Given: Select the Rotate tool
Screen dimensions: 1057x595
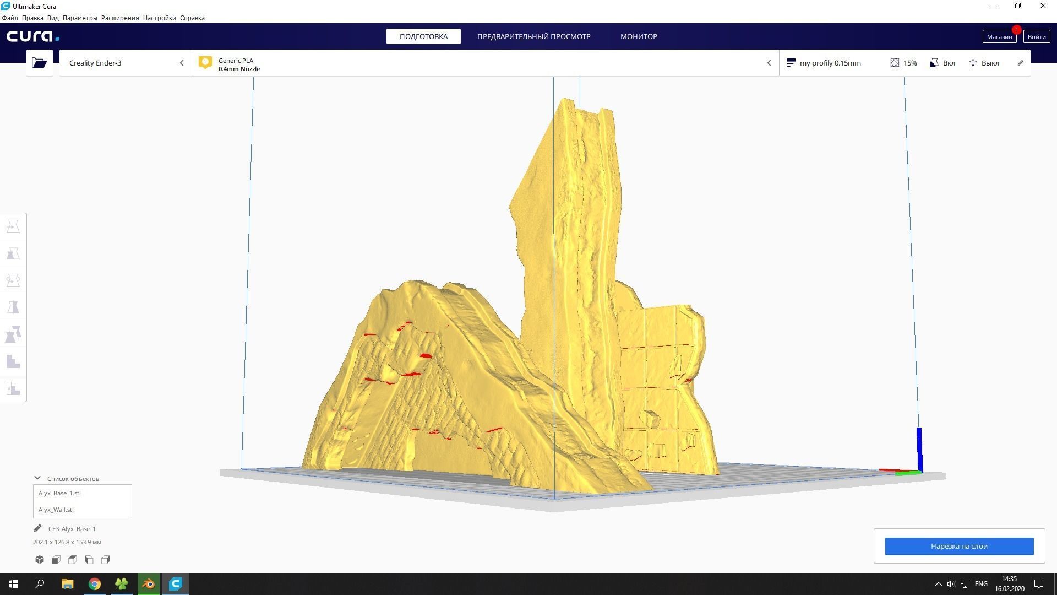Looking at the screenshot, I should pyautogui.click(x=13, y=280).
